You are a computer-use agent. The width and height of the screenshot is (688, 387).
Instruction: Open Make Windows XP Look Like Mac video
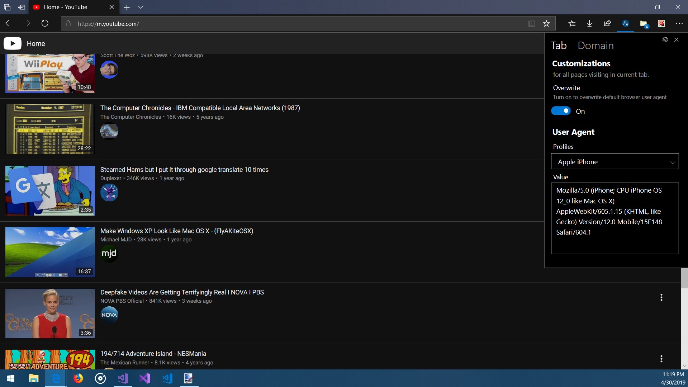(x=177, y=231)
